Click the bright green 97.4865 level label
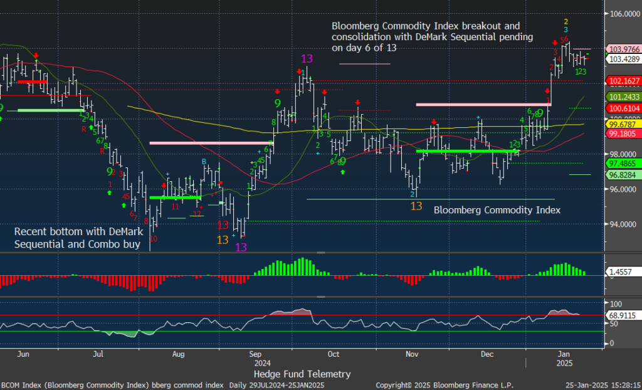Screen dimensions: 642x390 point(623,164)
